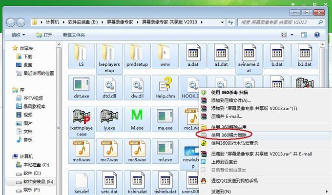Open the LS folder
332x195 pixels.
tap(82, 56)
